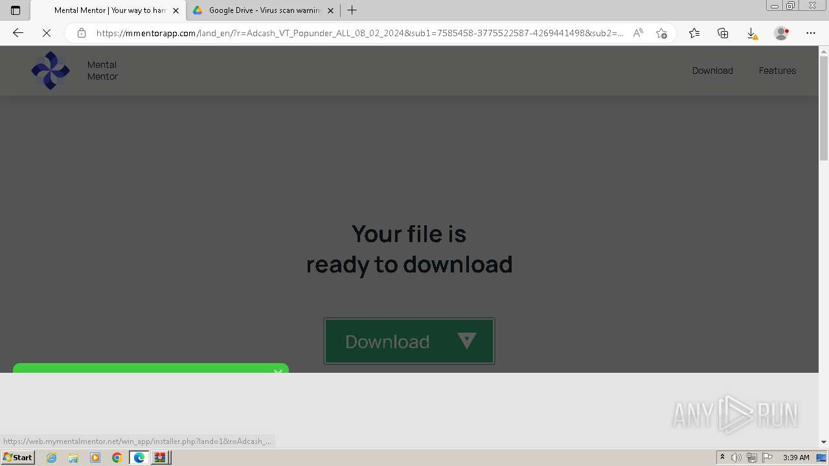Open the Read aloud option
This screenshot has width=829, height=466.
point(638,33)
